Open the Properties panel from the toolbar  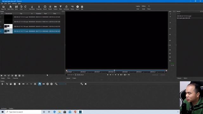tap(39, 8)
